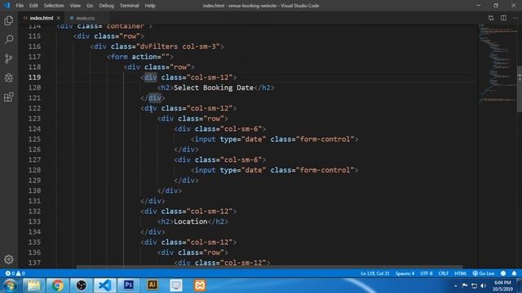
Task: Click the form action tag on line 117
Action: tap(140, 57)
